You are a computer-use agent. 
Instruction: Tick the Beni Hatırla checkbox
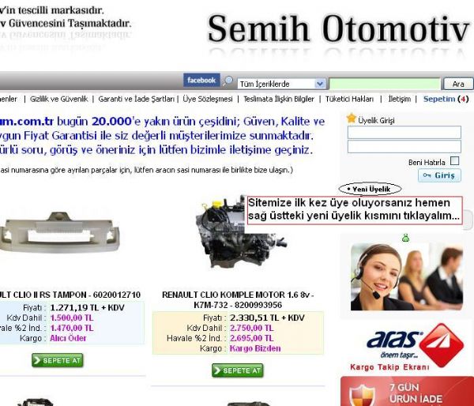coord(454,161)
